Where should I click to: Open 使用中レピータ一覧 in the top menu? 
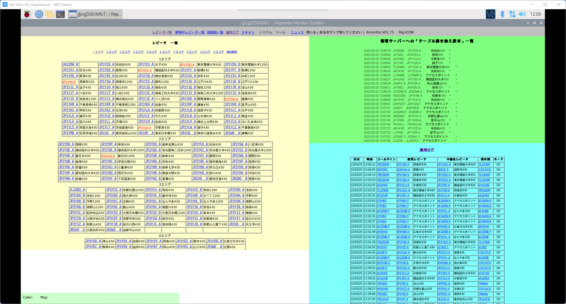(x=190, y=32)
